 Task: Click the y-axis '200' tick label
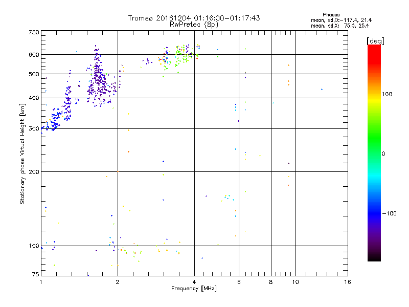pyautogui.click(x=34, y=172)
